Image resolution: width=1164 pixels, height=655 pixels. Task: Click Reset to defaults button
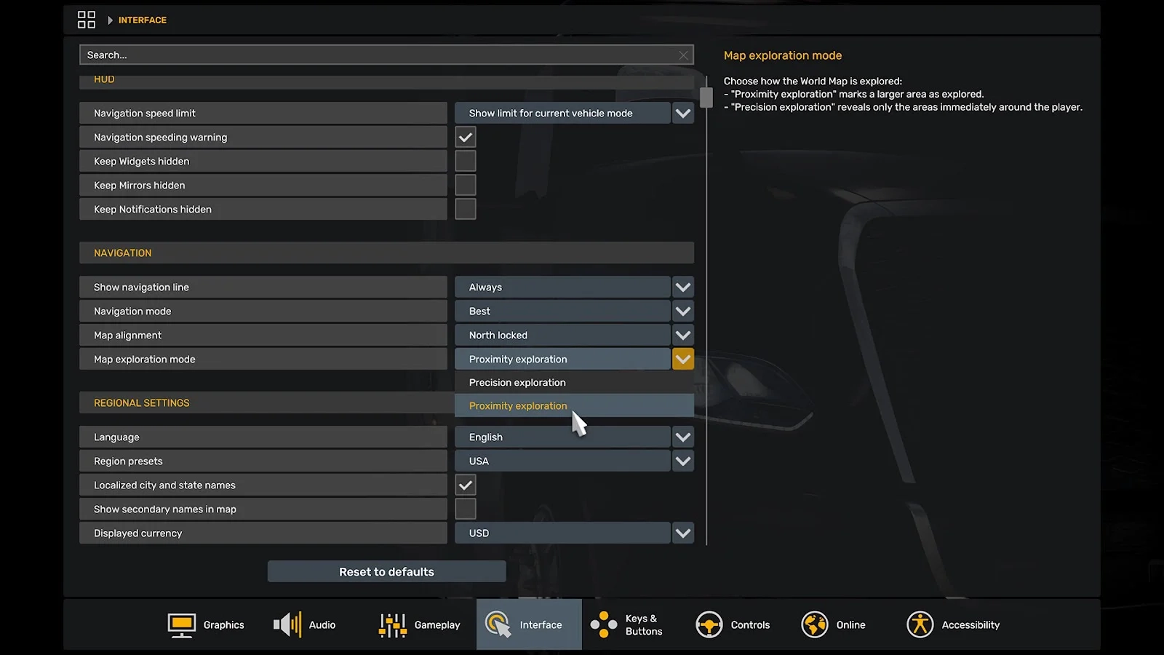pyautogui.click(x=386, y=571)
